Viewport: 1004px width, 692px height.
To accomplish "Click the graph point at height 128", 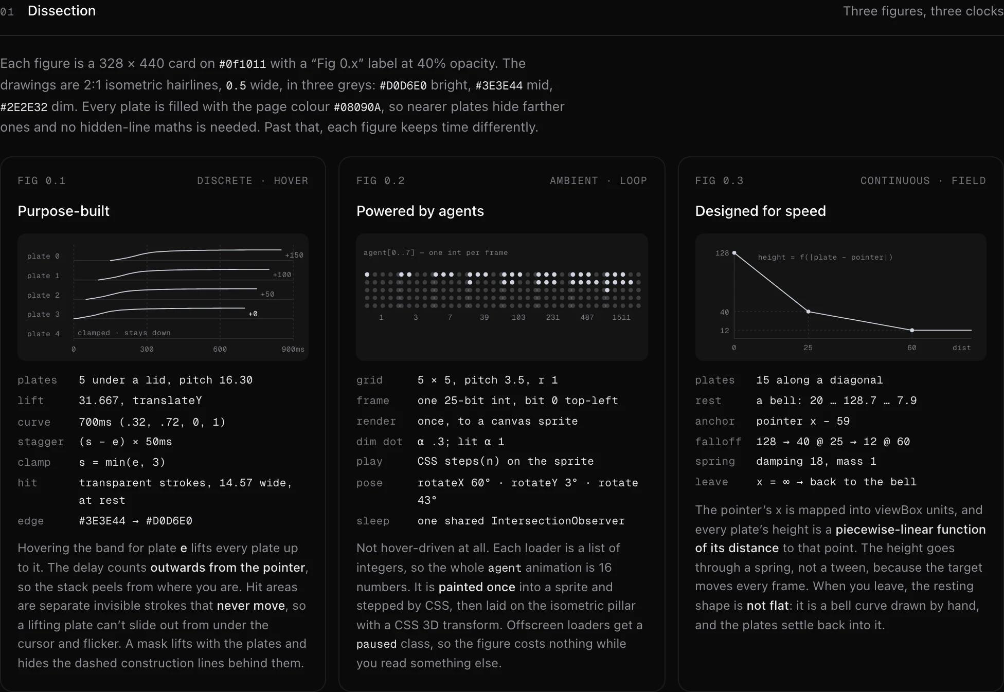I will (734, 253).
